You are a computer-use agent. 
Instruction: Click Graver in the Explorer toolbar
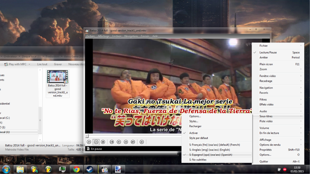coord(58,64)
